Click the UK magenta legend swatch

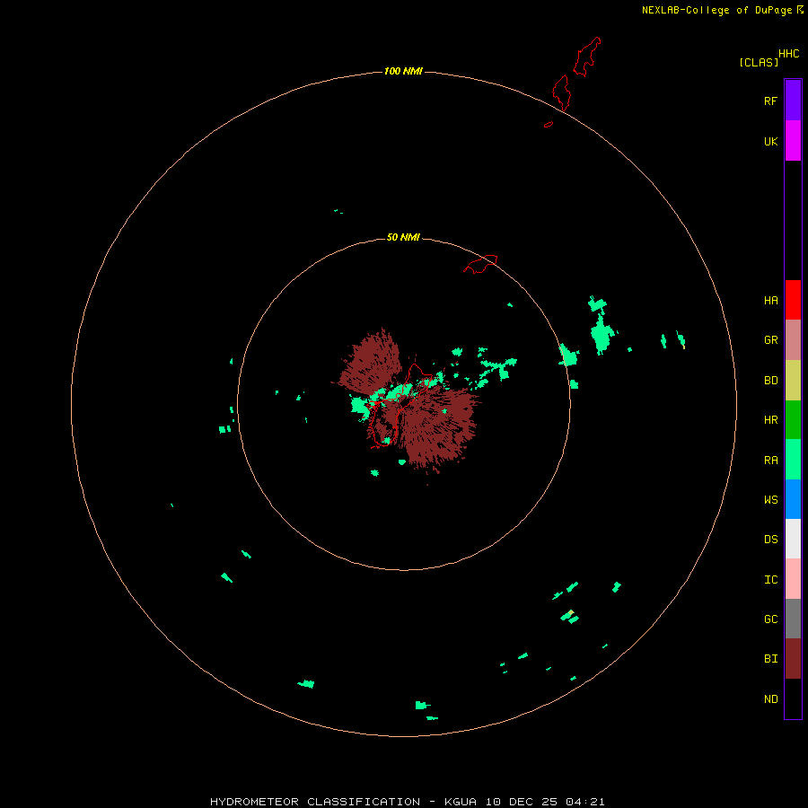[793, 141]
